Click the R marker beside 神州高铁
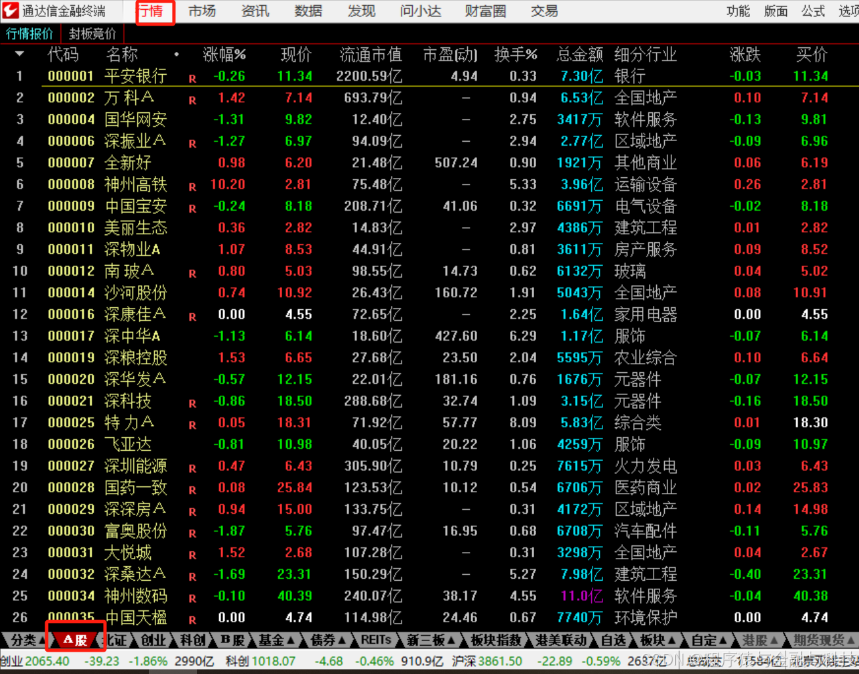This screenshot has width=859, height=674. 192,187
